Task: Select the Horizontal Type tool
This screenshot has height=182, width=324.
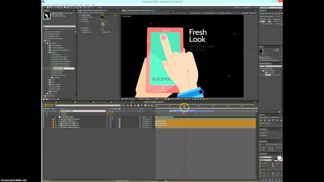Action: [x=71, y=7]
